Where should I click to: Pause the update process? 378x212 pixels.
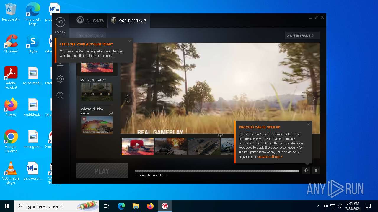(316, 170)
